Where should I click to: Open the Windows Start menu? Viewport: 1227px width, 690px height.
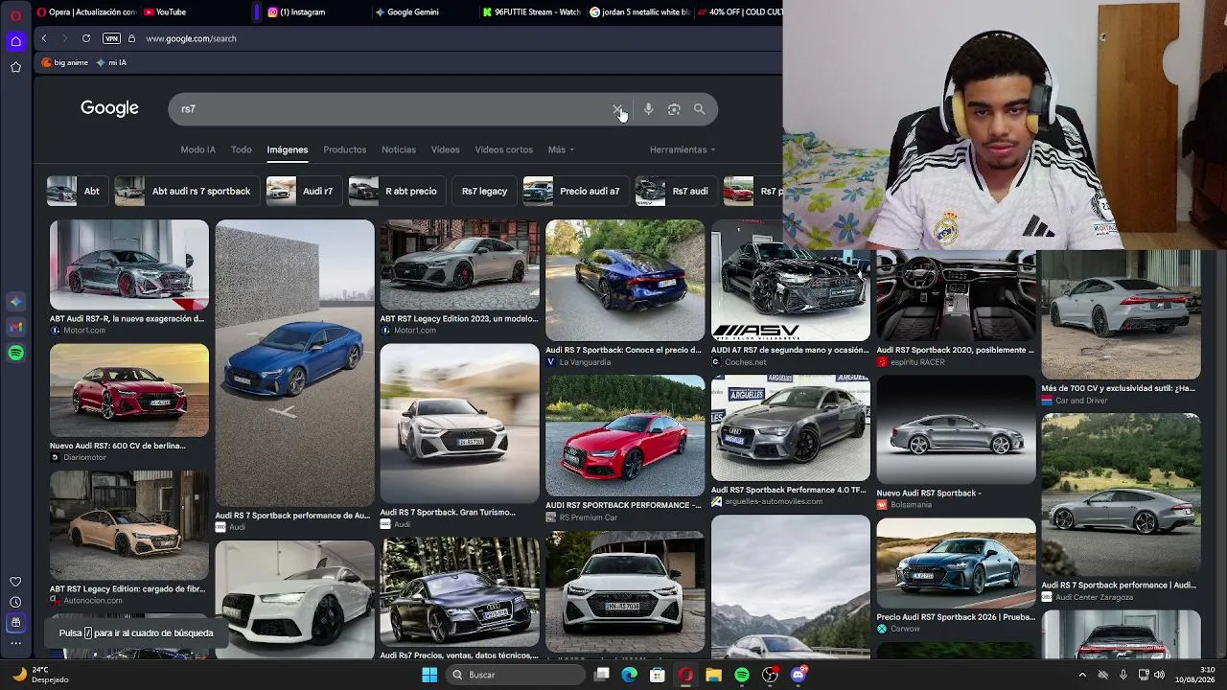tap(429, 675)
